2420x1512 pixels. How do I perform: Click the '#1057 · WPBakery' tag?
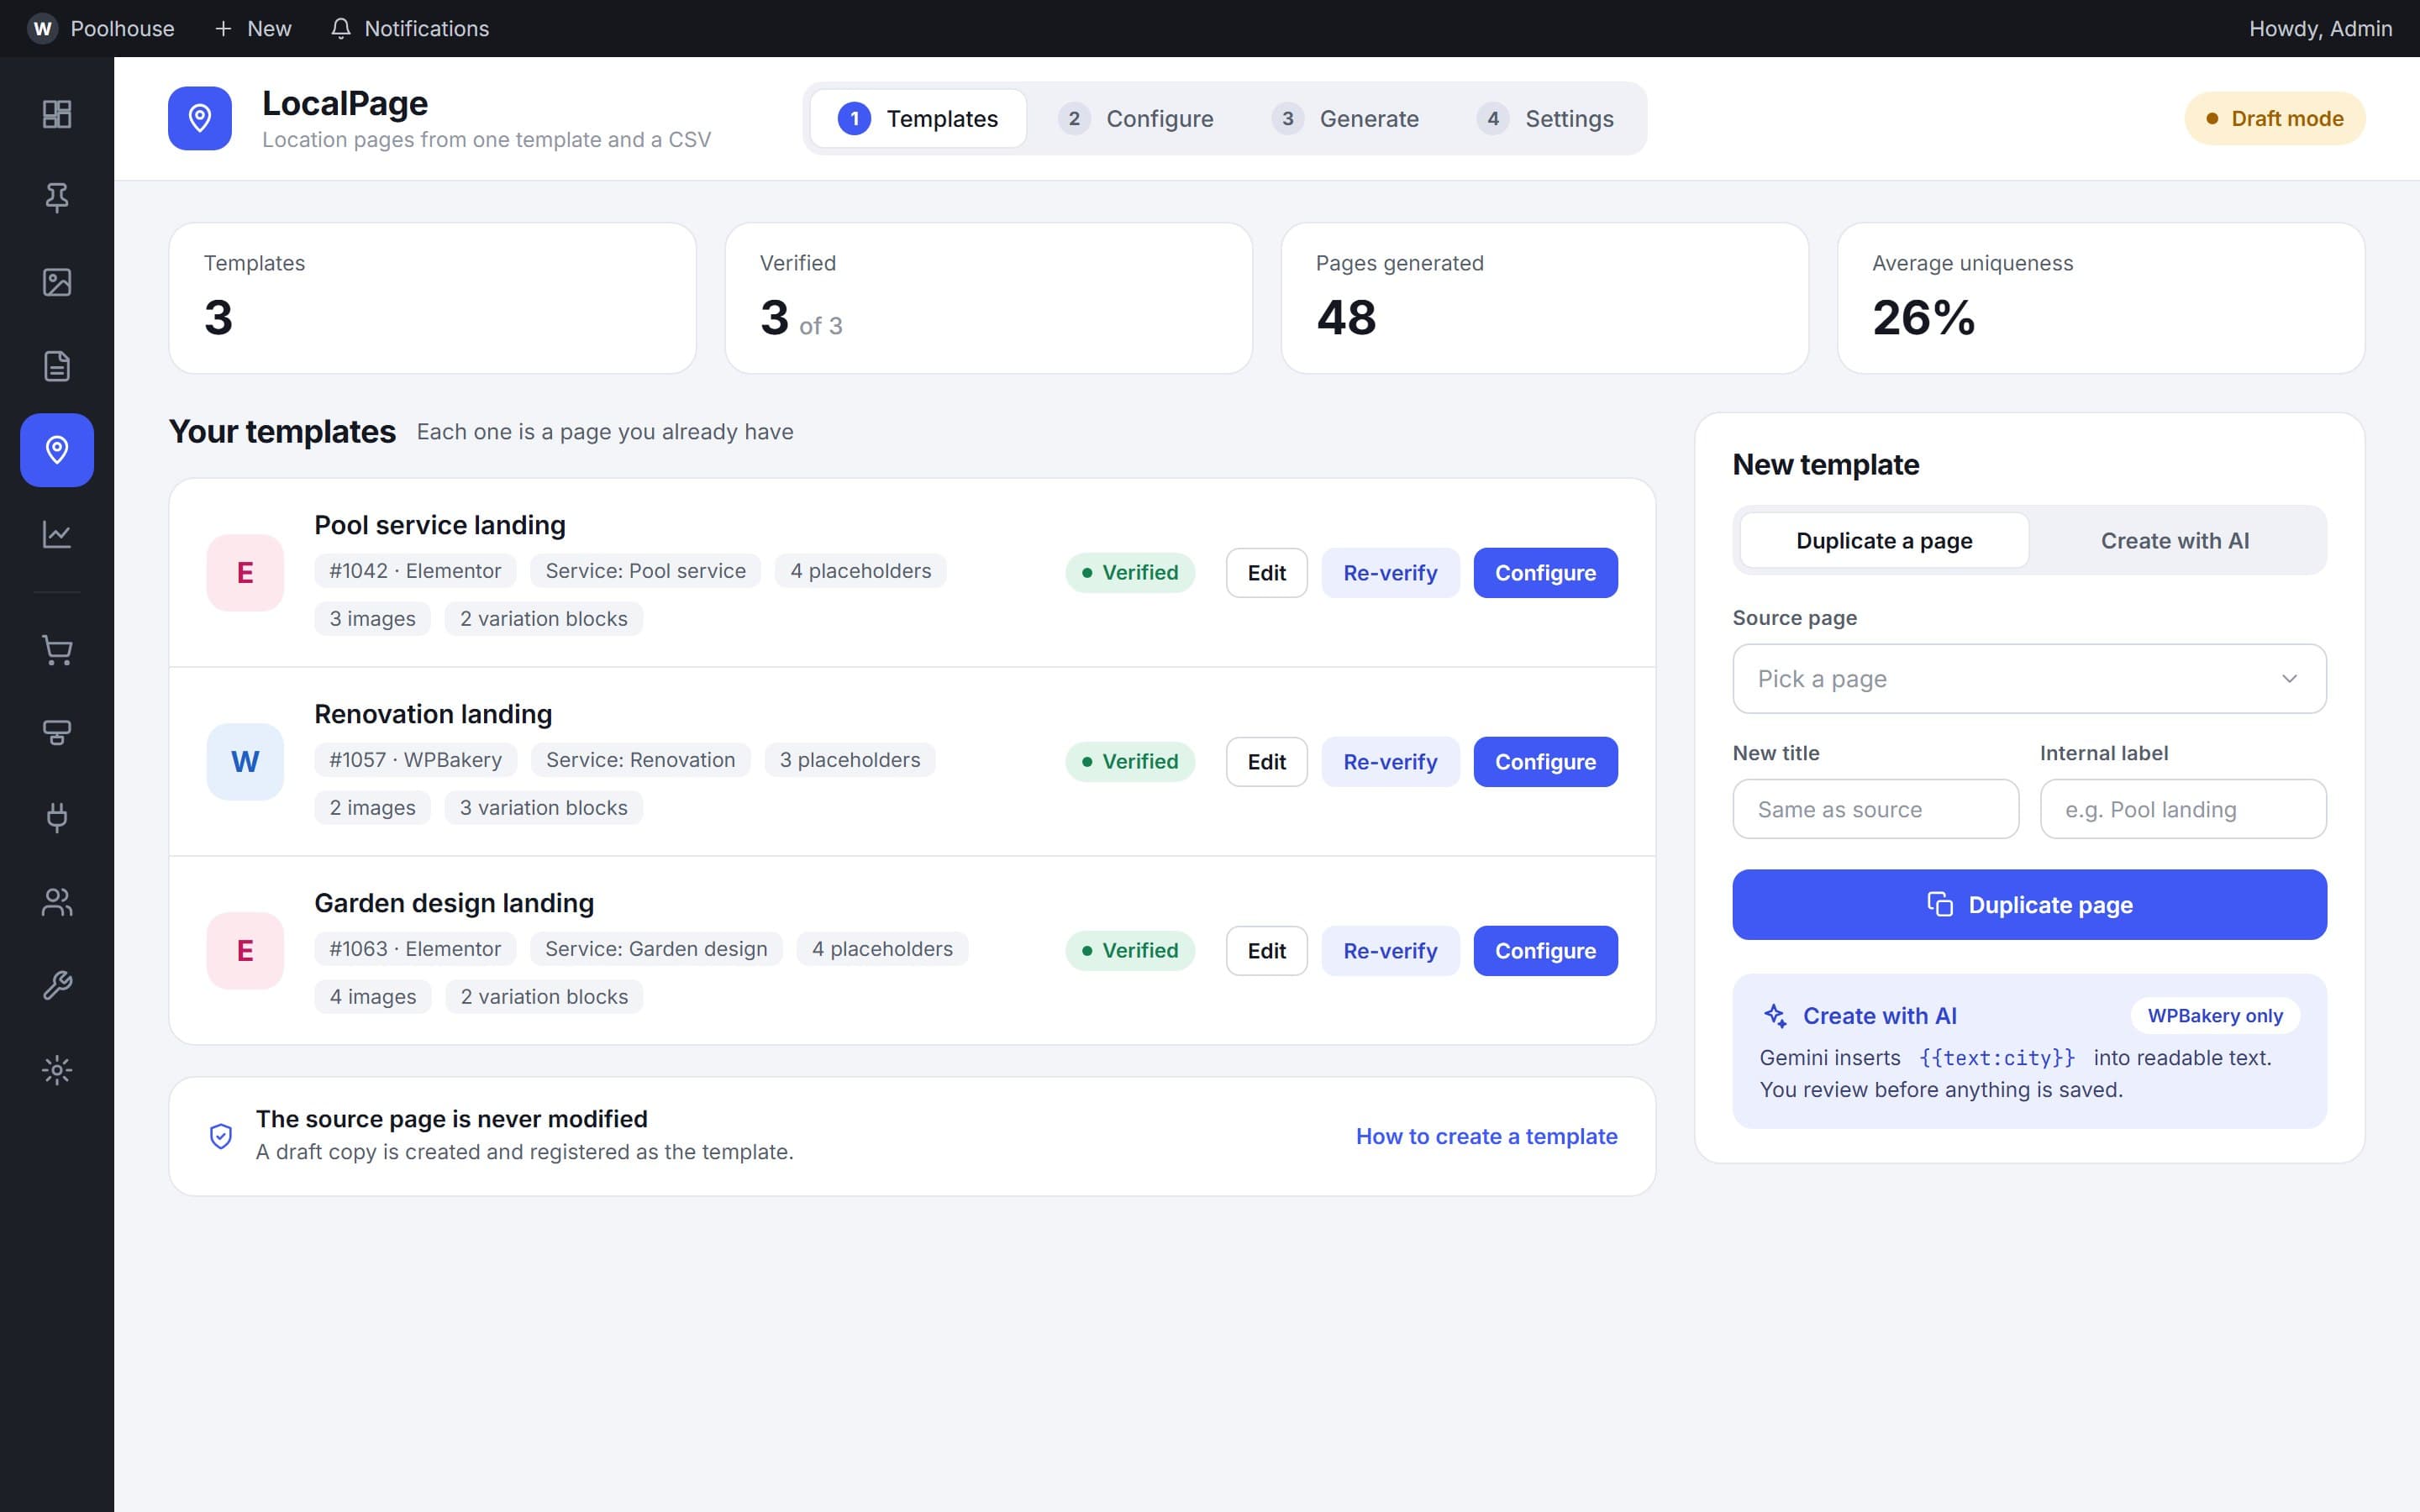point(415,760)
